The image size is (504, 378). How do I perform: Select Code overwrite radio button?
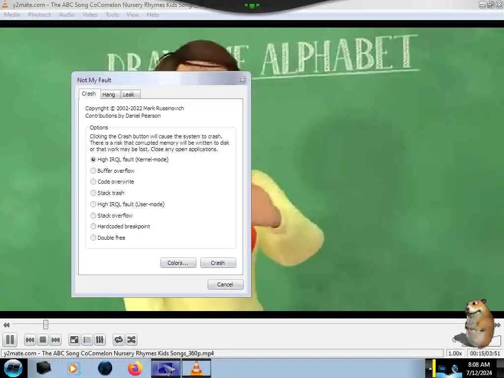tap(112, 182)
